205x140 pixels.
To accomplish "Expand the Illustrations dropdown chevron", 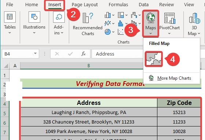I will coord(34,33).
